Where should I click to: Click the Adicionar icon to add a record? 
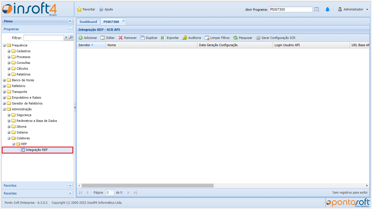pyautogui.click(x=81, y=37)
